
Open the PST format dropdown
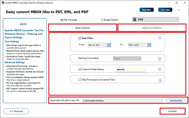point(156,20)
